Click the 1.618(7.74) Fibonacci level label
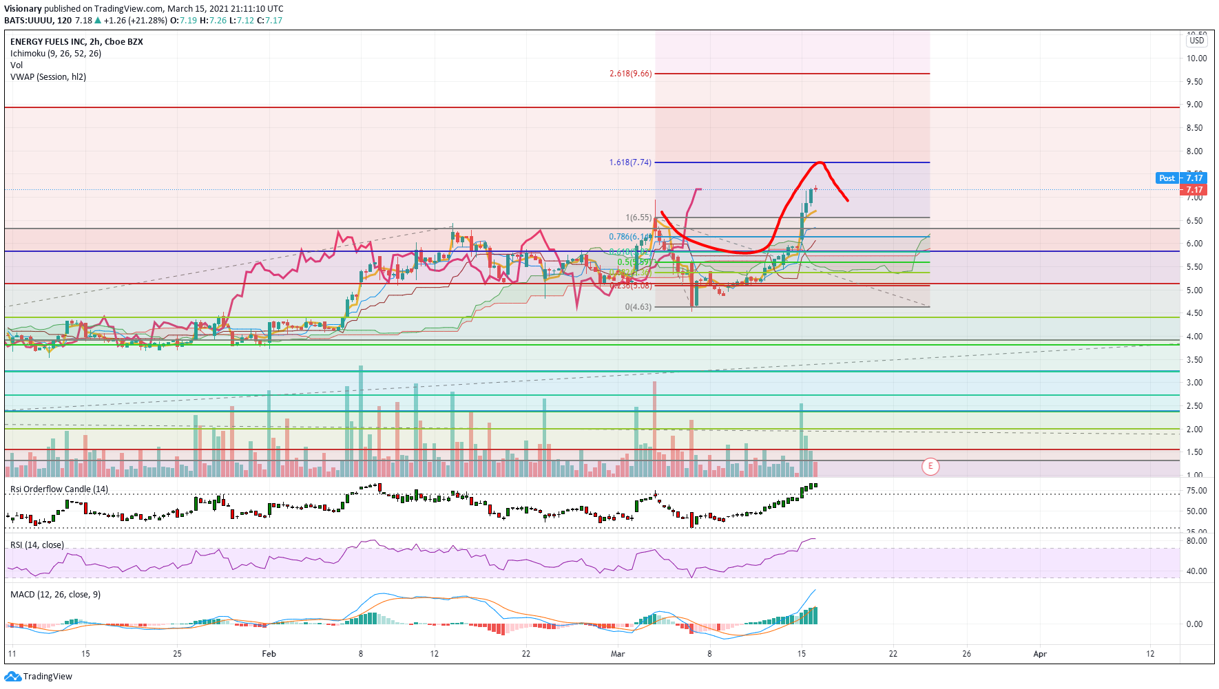 click(630, 162)
